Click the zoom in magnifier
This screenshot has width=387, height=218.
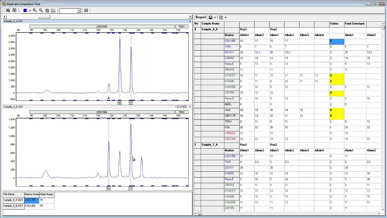coord(35,10)
